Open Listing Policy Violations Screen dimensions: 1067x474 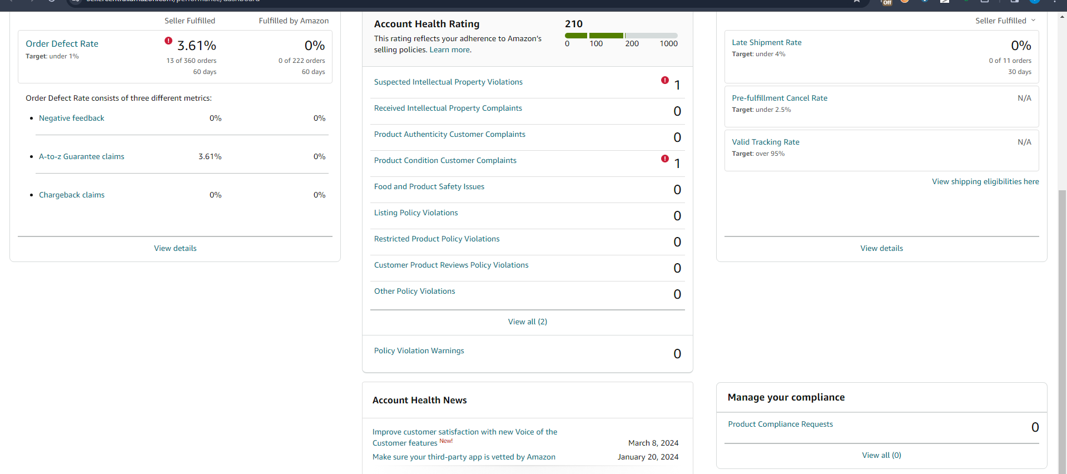416,213
